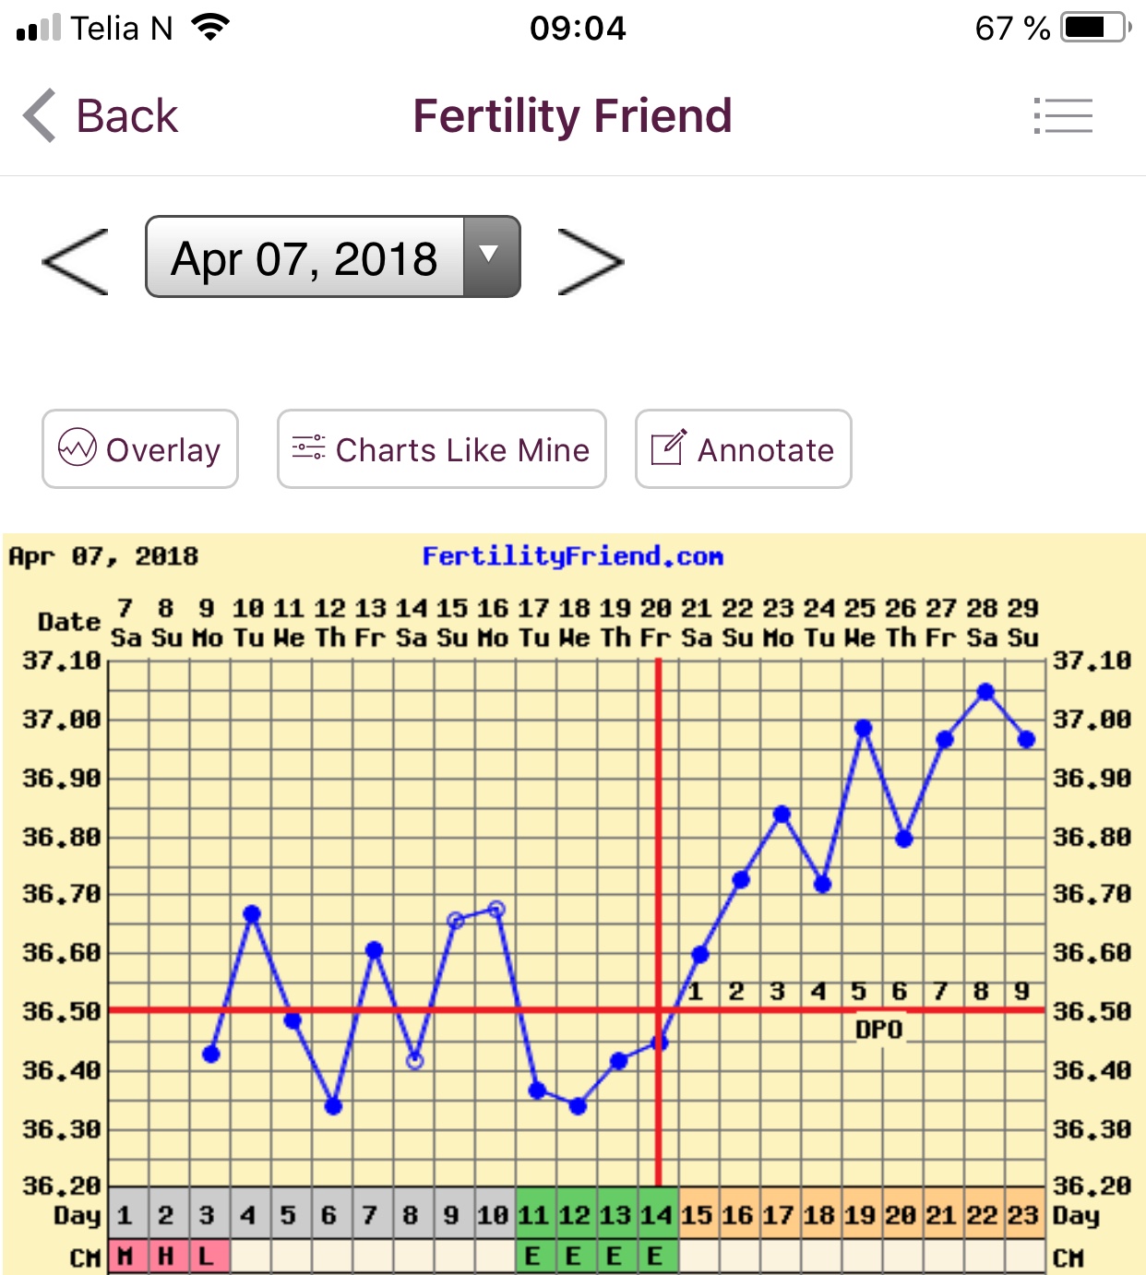The height and width of the screenshot is (1275, 1146).
Task: Tap the Annotate pencil icon
Action: coord(668,448)
